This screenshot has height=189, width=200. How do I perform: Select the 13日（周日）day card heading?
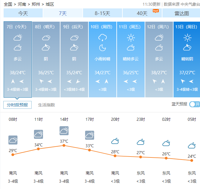pyautogui.click(x=186, y=27)
